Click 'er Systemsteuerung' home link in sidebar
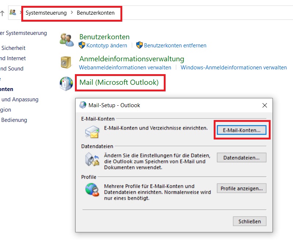293x243 pixels. click(x=23, y=33)
